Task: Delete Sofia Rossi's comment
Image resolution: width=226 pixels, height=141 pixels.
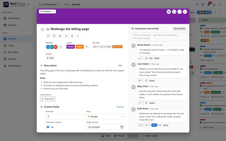Action: coord(166,125)
